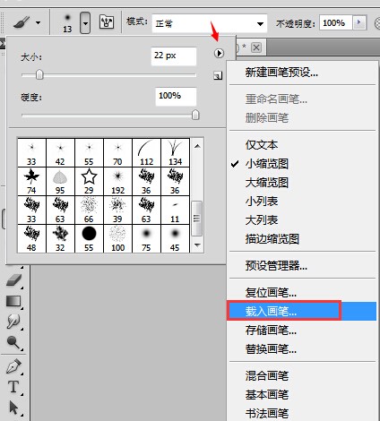Pick the star outline brush 29
This screenshot has height=421, width=380.
click(x=89, y=181)
